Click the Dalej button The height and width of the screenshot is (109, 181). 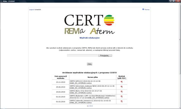(90, 64)
